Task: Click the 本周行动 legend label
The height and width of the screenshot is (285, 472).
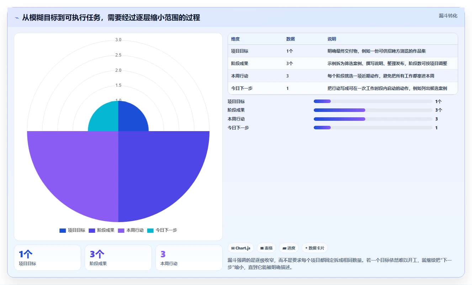Action: (135, 230)
